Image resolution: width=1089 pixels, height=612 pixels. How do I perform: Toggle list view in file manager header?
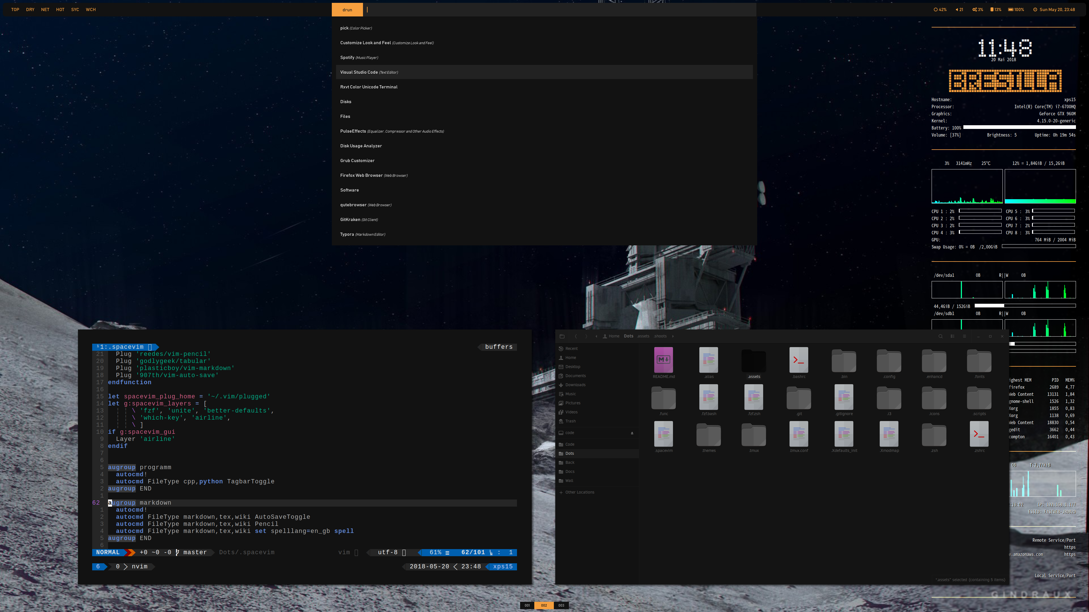tap(953, 336)
